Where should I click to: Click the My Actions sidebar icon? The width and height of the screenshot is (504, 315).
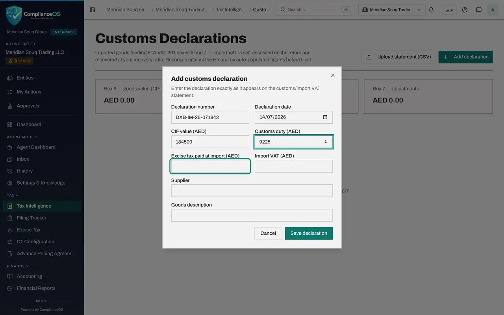[10, 92]
